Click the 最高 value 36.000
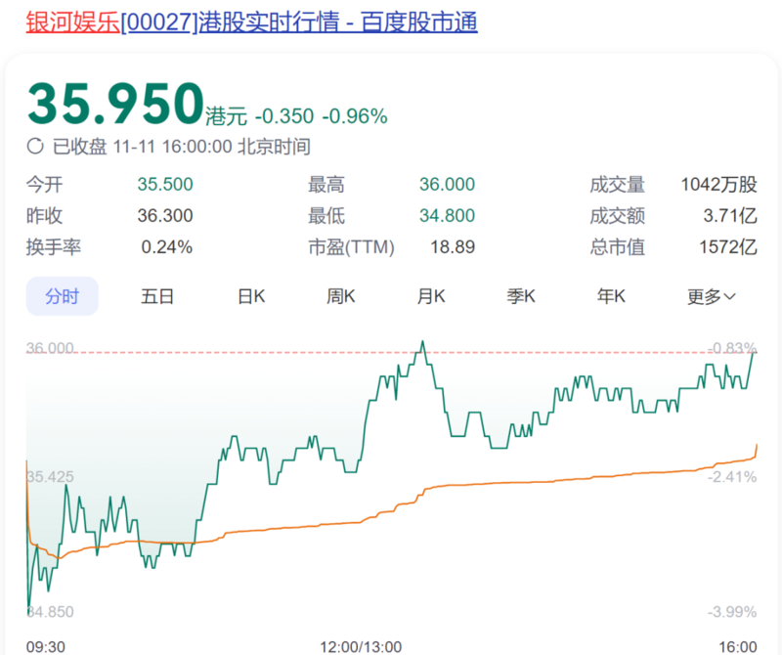Screen dimensions: 782x655 pos(446,185)
